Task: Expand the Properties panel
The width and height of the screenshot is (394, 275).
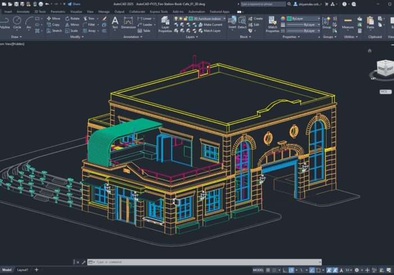Action: tap(291, 37)
